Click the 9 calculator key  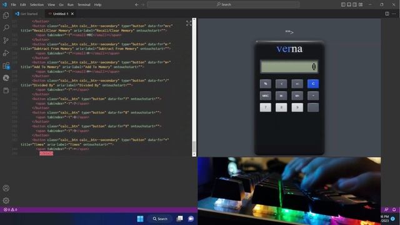point(297,107)
